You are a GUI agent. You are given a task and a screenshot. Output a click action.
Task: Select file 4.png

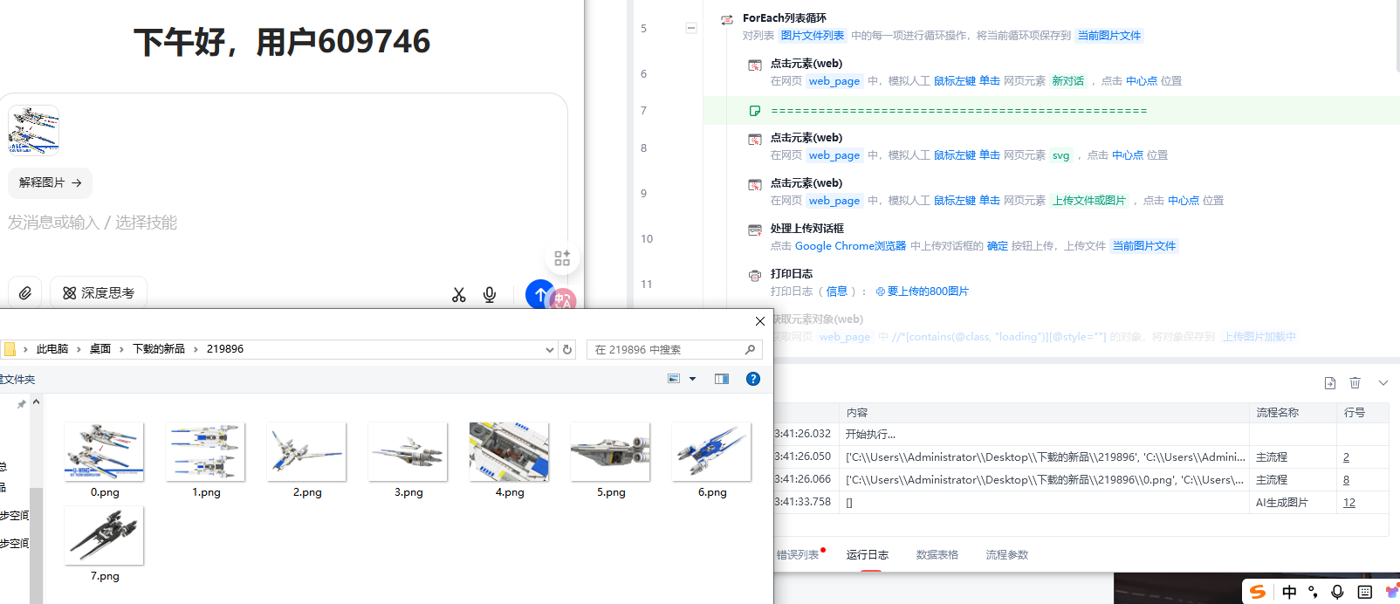click(510, 462)
